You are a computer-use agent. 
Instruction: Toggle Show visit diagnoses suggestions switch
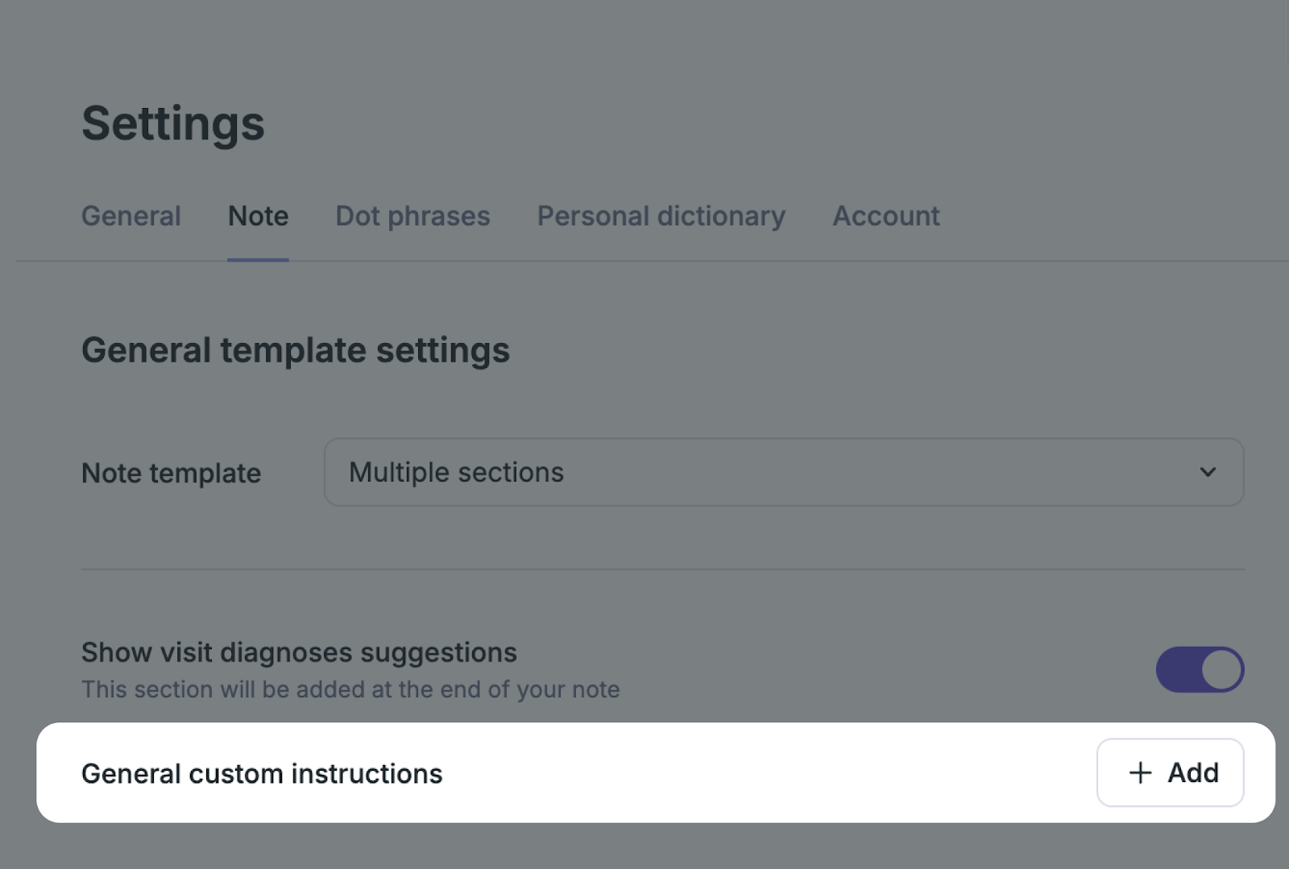tap(1200, 669)
